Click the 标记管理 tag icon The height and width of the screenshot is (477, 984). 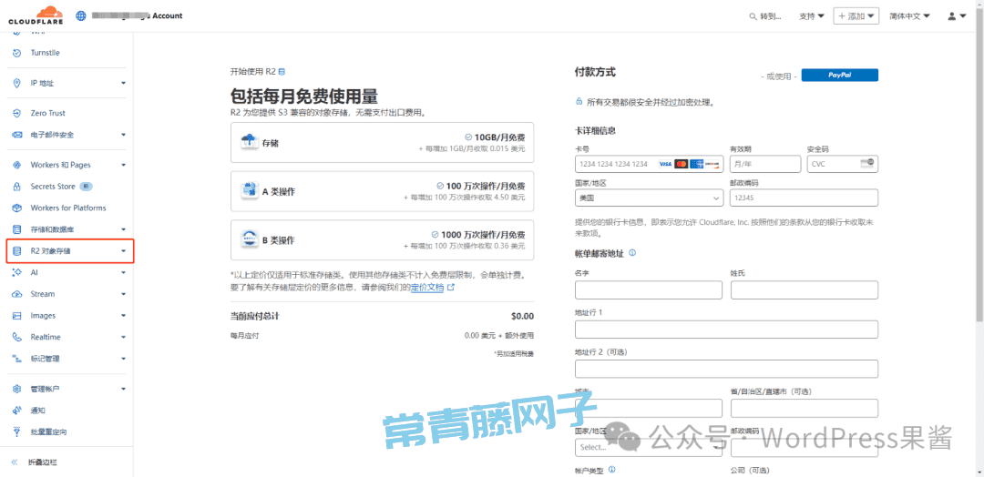point(17,359)
